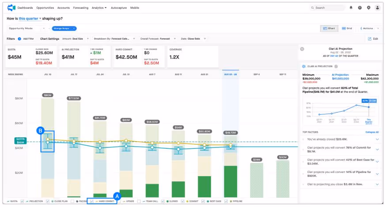Click the Coverage 1.2X value
This screenshot has width=385, height=207.
click(x=174, y=57)
